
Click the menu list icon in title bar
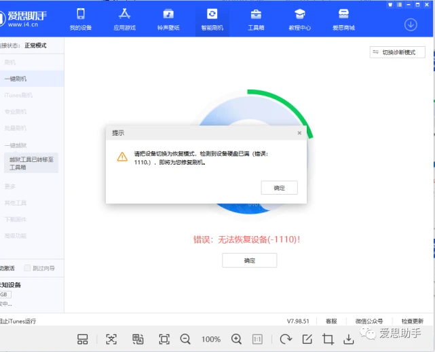tap(399, 5)
